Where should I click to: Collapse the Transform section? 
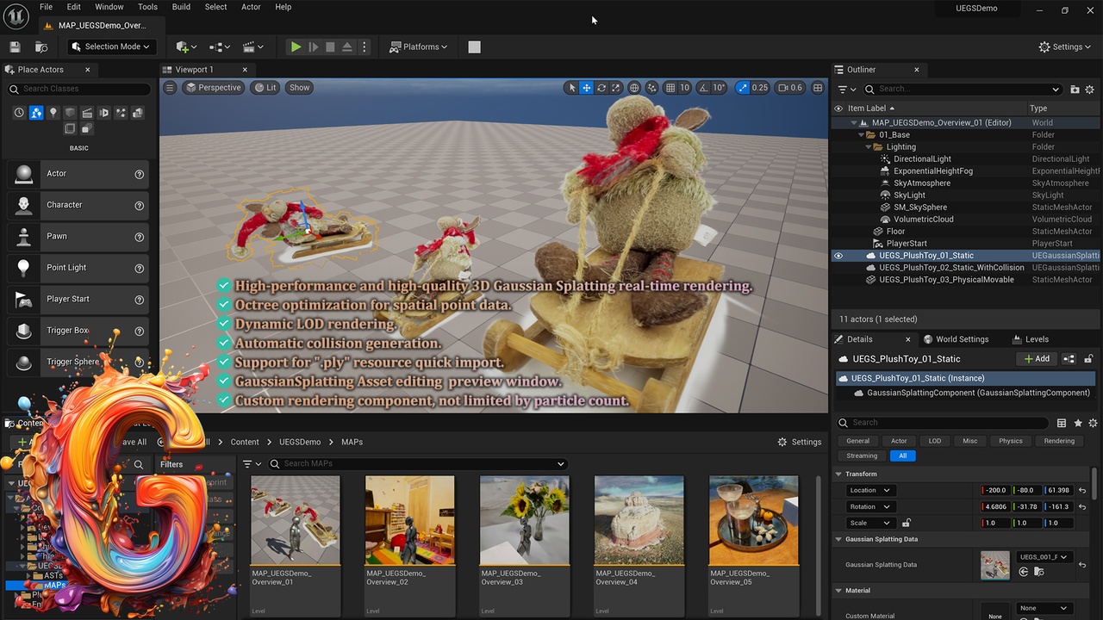(838, 474)
